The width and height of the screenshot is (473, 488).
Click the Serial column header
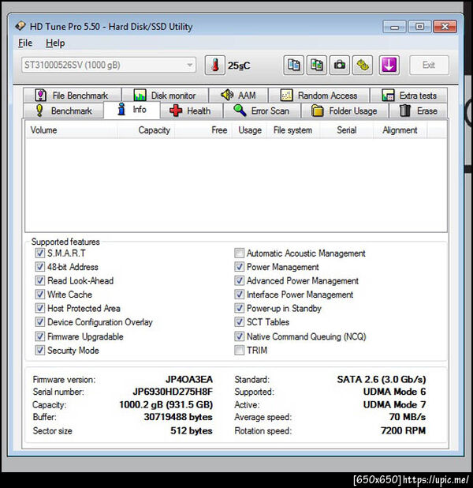347,130
